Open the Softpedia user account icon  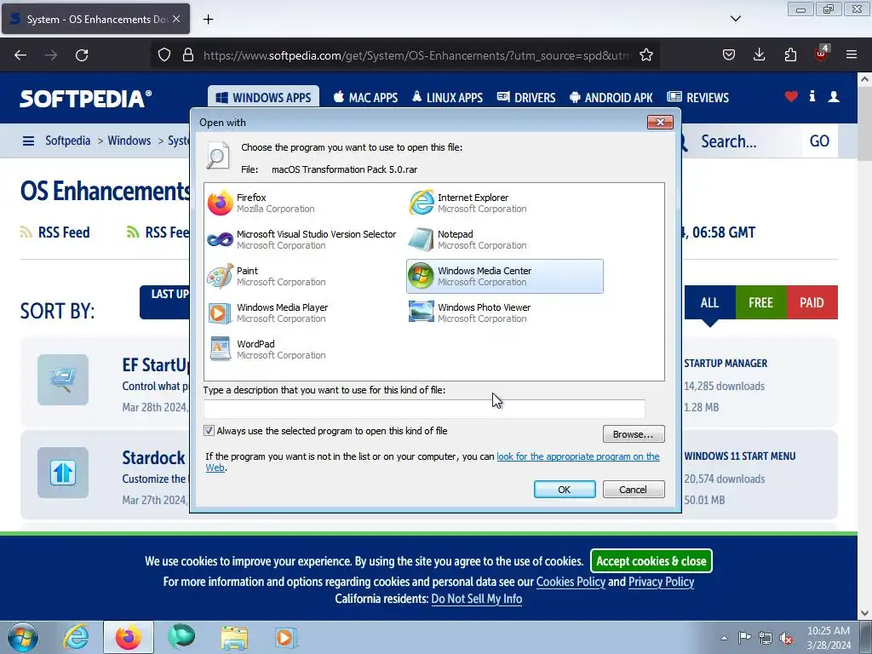coord(834,97)
